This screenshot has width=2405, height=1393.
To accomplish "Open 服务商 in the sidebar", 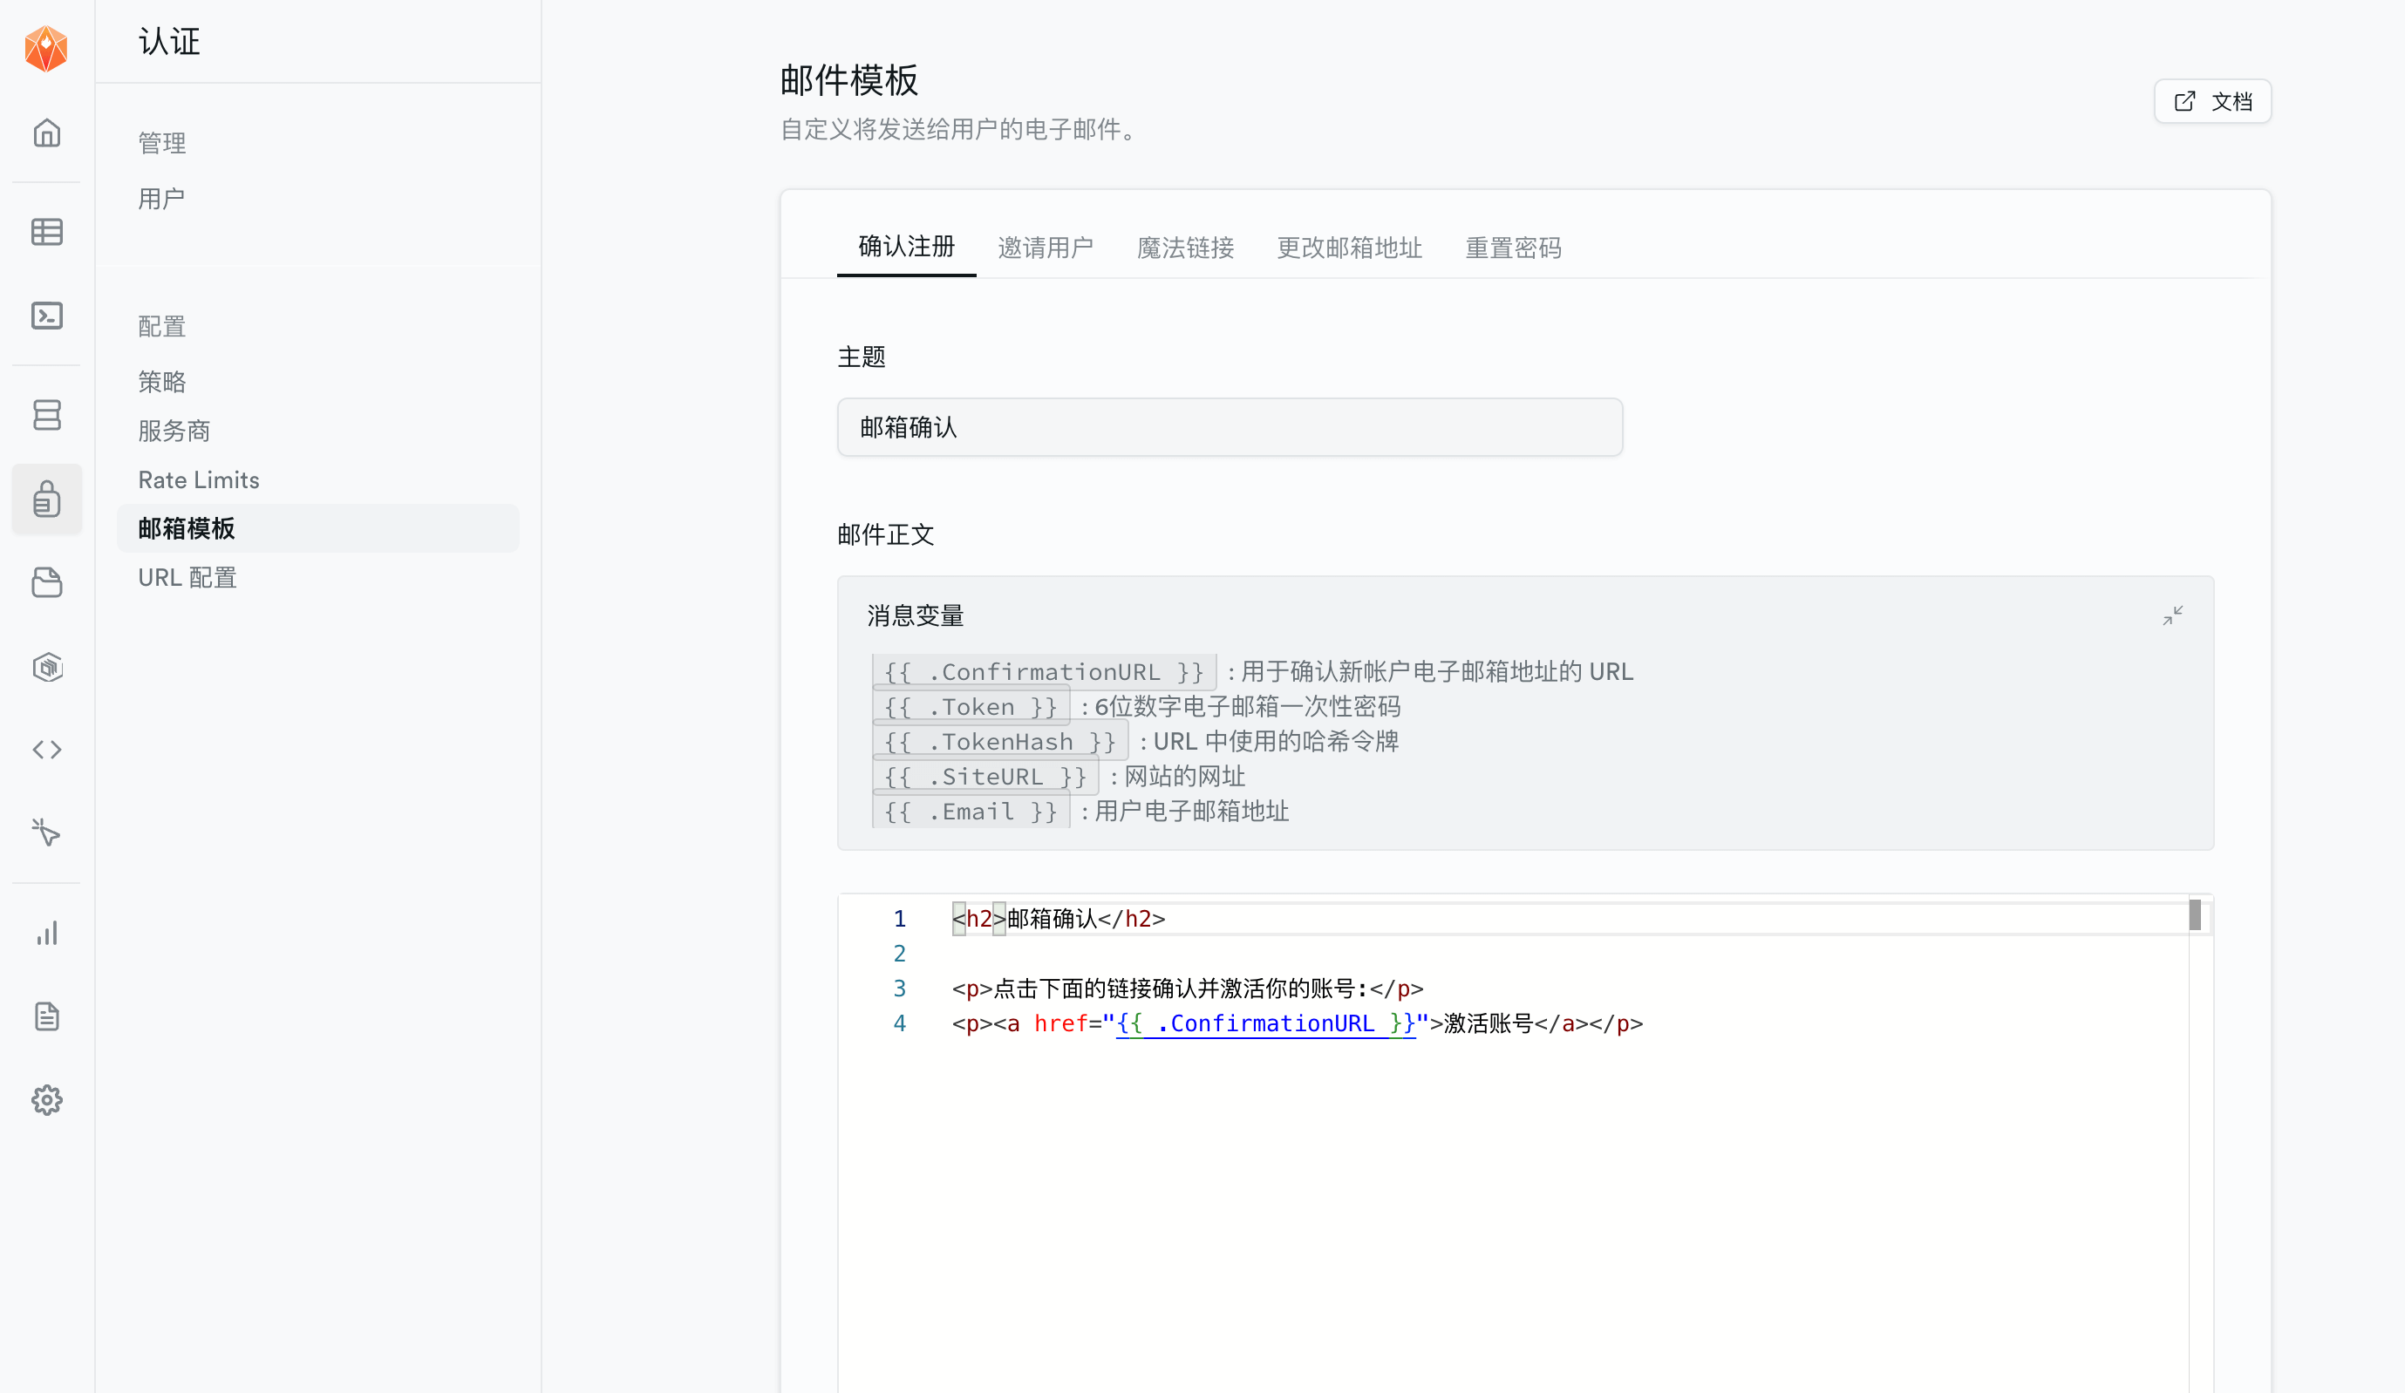I will click(174, 431).
